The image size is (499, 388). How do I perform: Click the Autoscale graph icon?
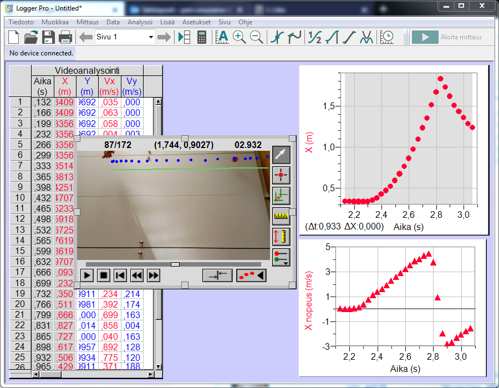pos(222,37)
